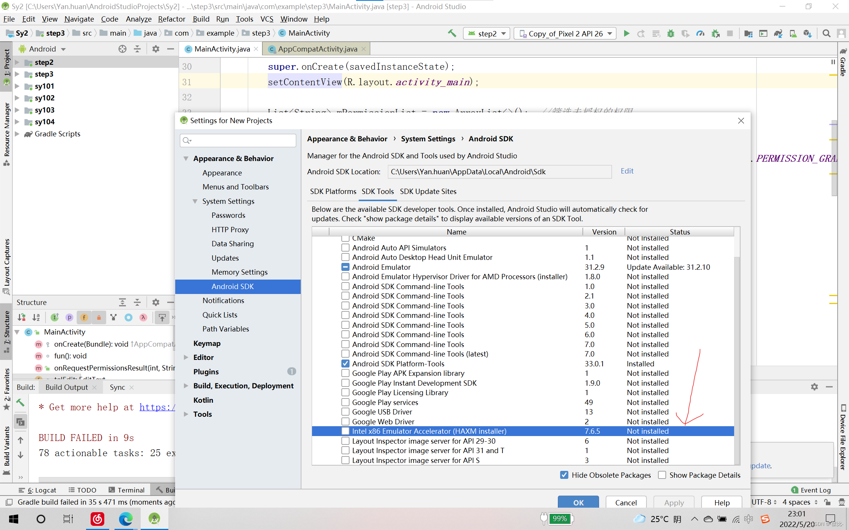This screenshot has height=530, width=849.
Task: Check Google Play services
Action: (x=345, y=402)
